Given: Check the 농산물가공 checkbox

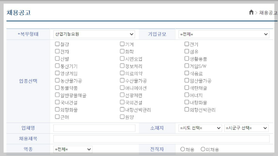Looking at the screenshot, I should coord(57,80).
